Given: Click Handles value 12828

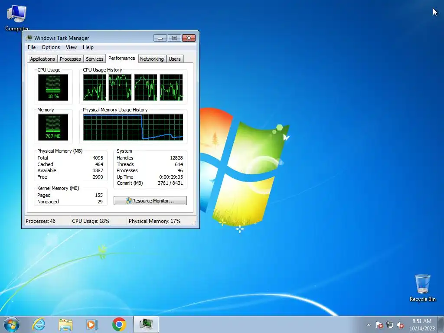Looking at the screenshot, I should 176,158.
